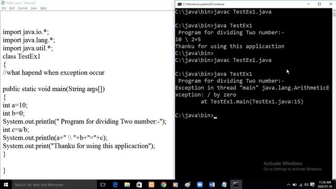Show hidden system tray icons
This screenshot has width=336, height=189.
pyautogui.click(x=288, y=185)
